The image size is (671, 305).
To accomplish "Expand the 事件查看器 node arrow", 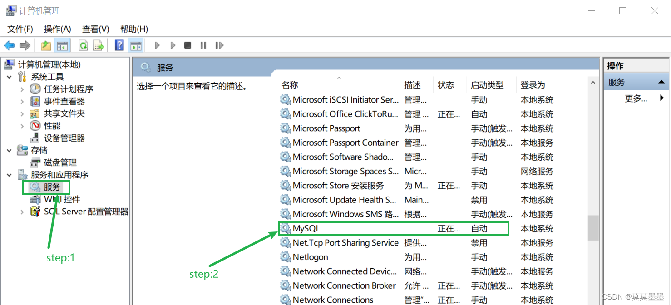I will coord(22,102).
